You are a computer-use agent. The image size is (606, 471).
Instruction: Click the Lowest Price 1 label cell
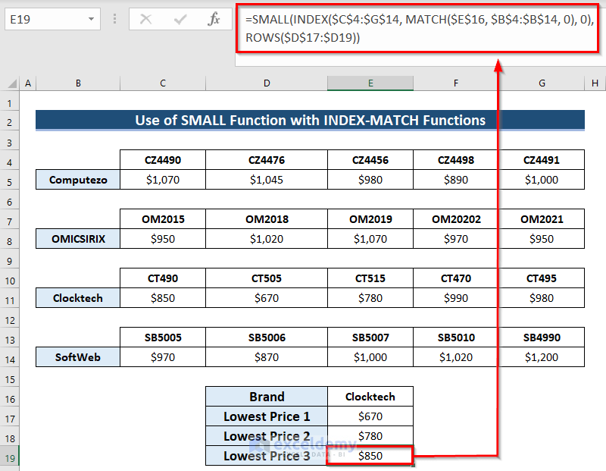[x=267, y=416]
